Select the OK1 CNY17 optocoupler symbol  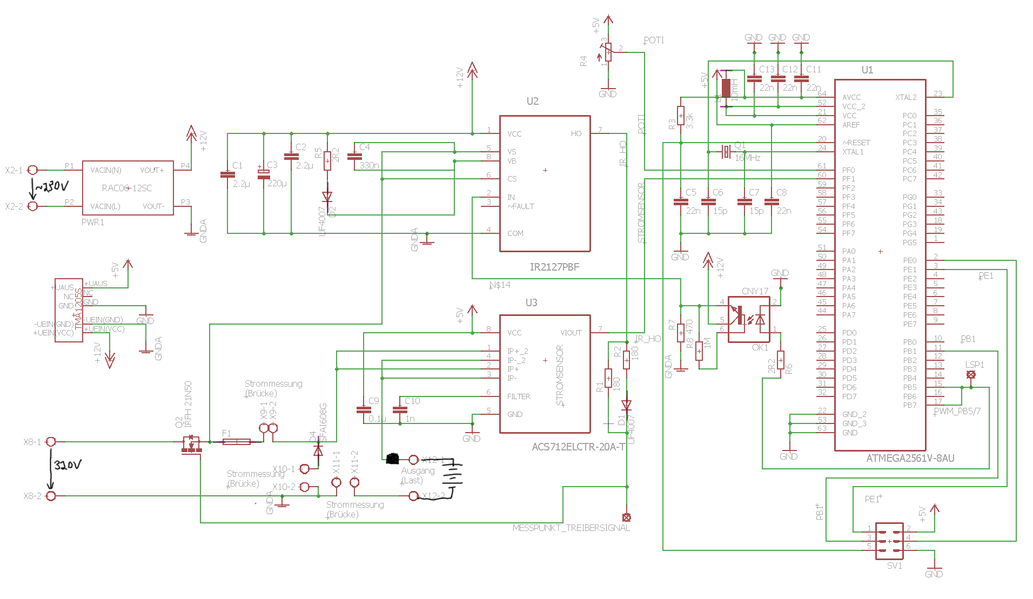coord(748,319)
